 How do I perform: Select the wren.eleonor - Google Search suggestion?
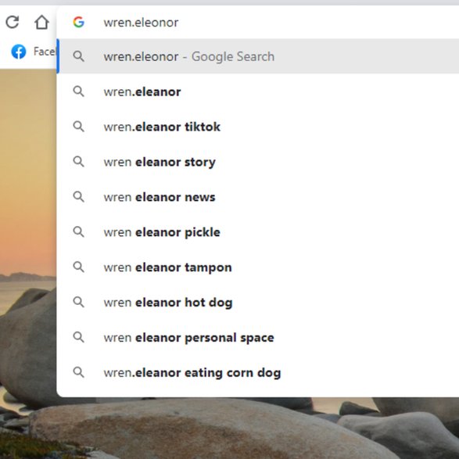pos(258,56)
